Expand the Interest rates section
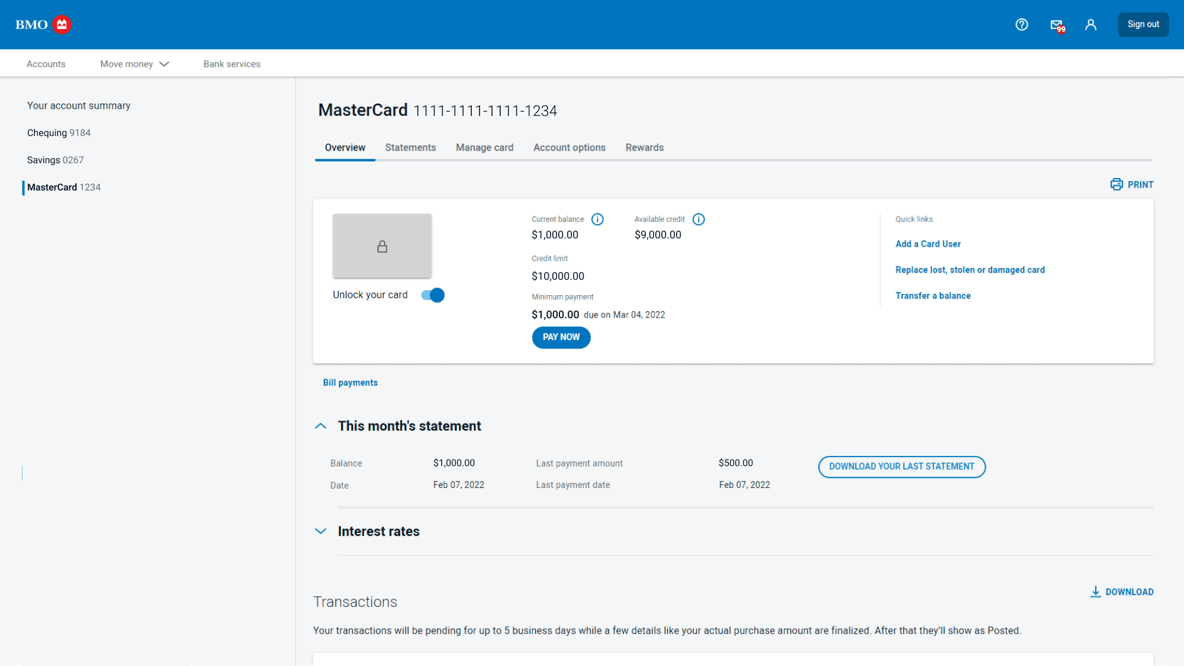The width and height of the screenshot is (1184, 666). coord(320,531)
